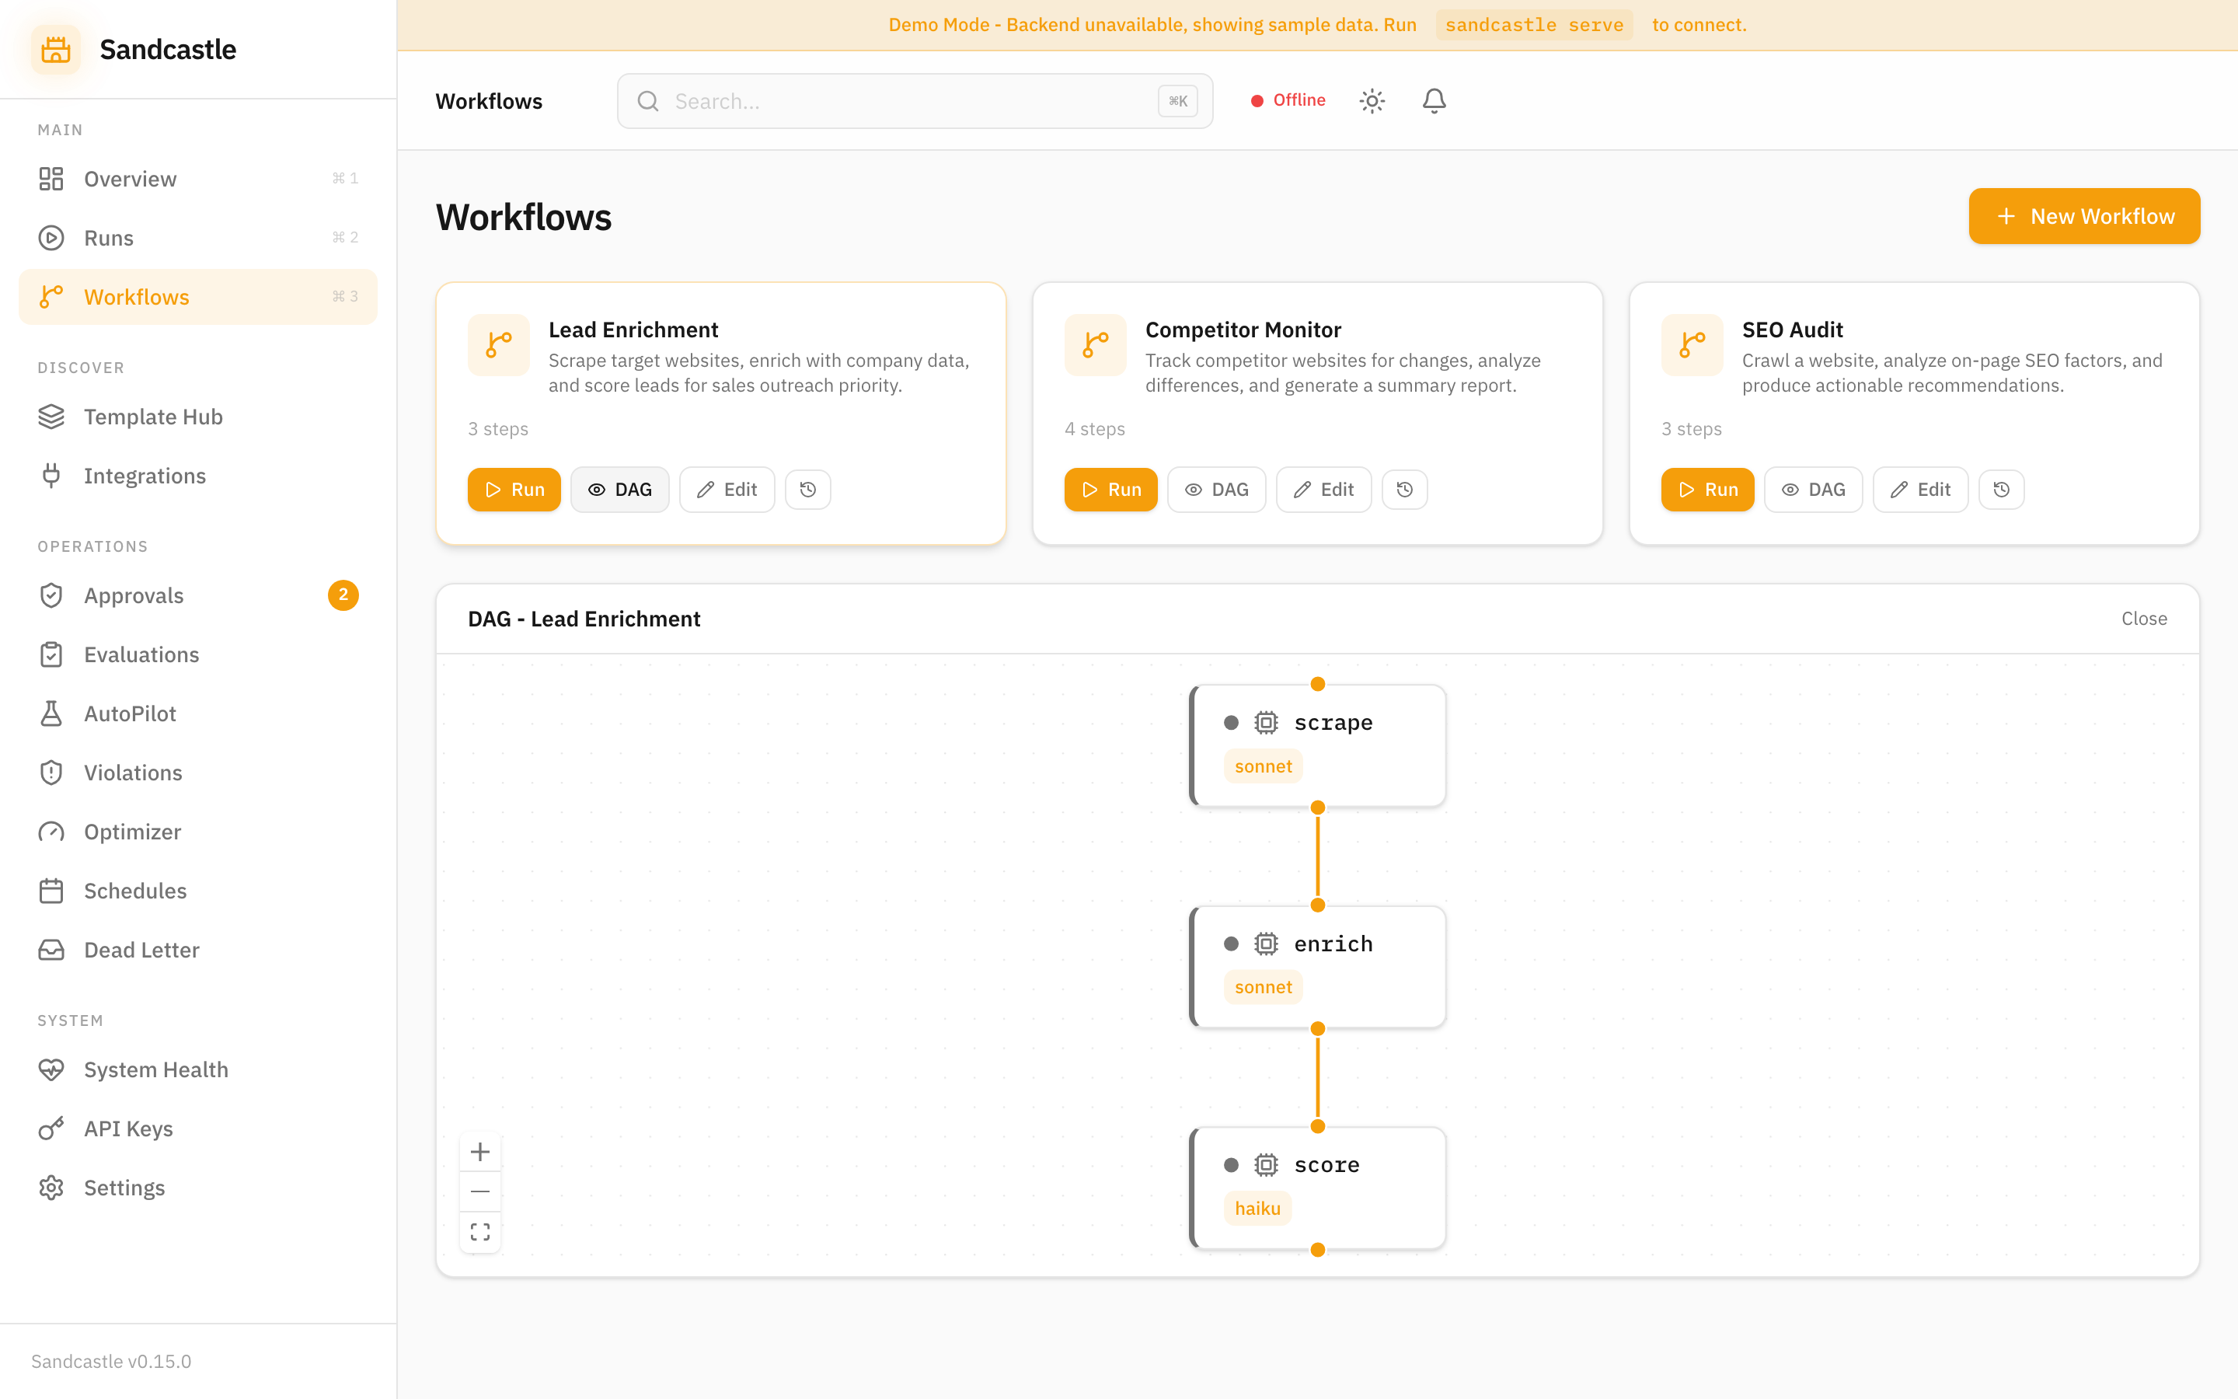Click the history icon on Lead Enrichment card
This screenshot has width=2238, height=1399.
click(x=807, y=490)
